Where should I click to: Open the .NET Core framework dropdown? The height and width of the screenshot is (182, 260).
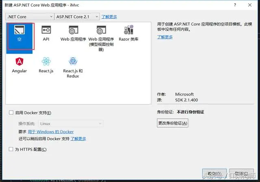(x=30, y=17)
